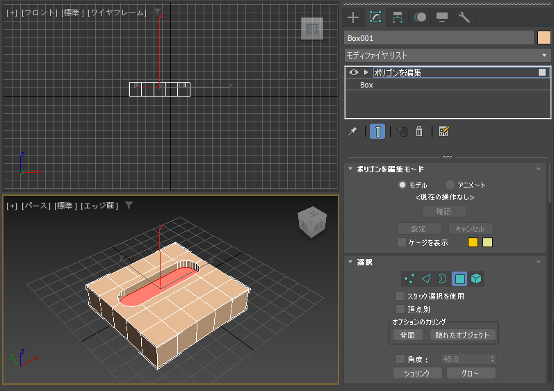This screenshot has width=554, height=391.
Task: Click the front viewport filter icon
Action: click(x=158, y=12)
